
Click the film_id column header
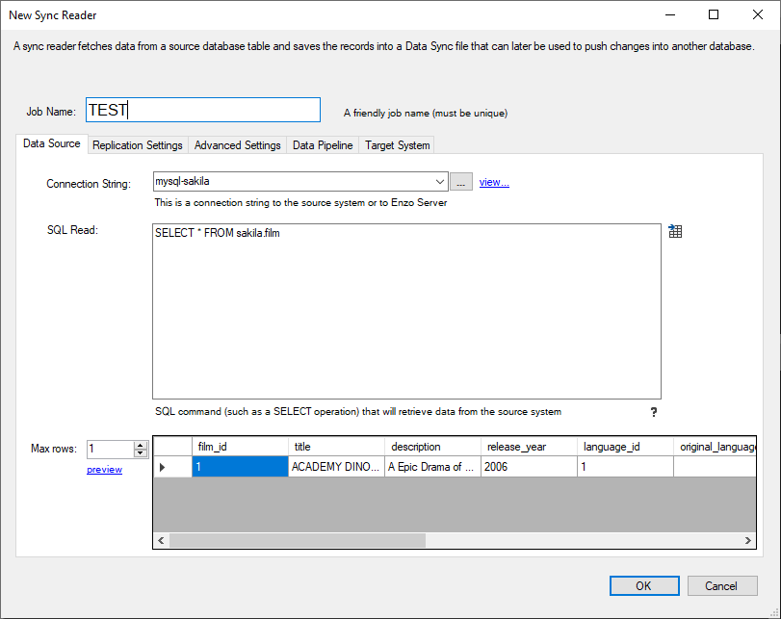pyautogui.click(x=240, y=447)
